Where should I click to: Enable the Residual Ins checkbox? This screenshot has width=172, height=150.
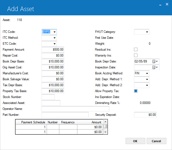click(x=136, y=50)
